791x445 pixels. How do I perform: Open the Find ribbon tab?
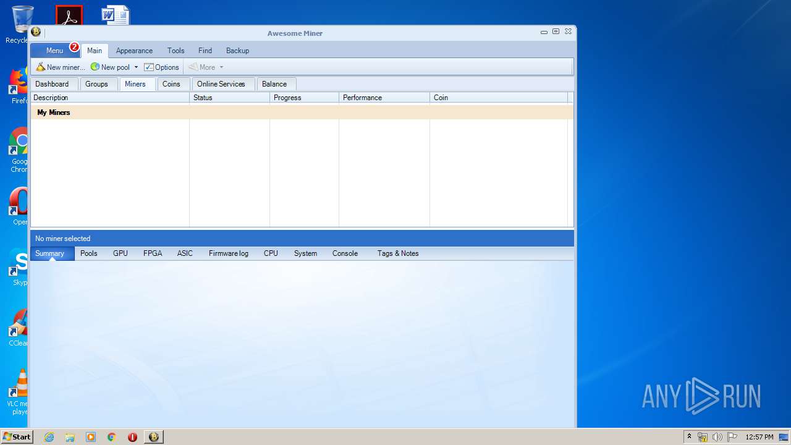[205, 51]
